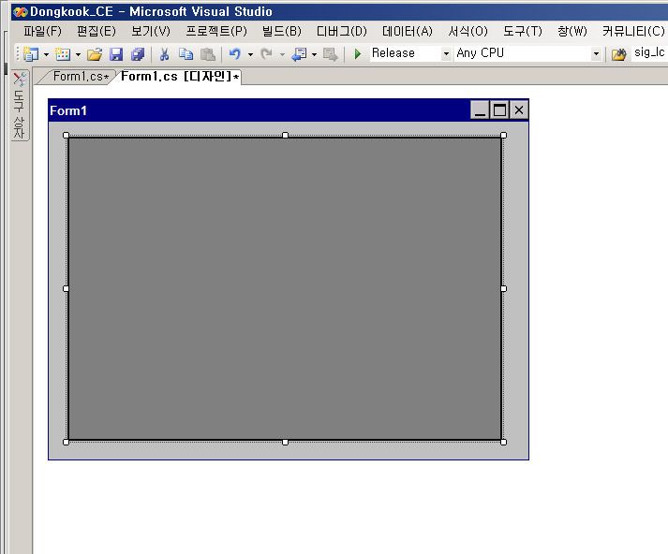Click the Paste toolbar icon

click(208, 54)
